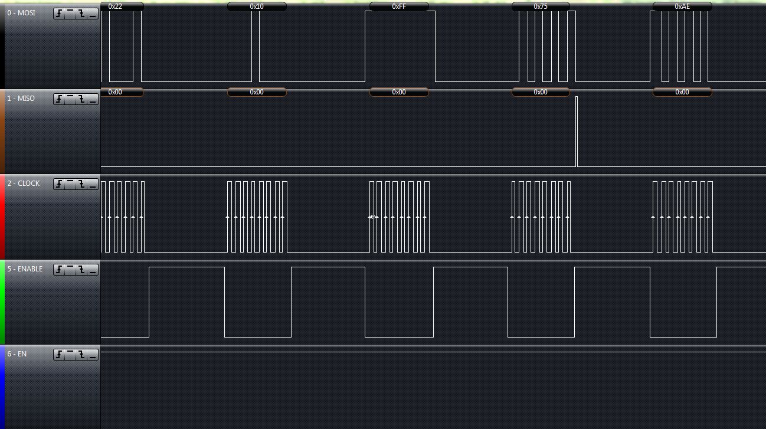
Task: Click the red color strip of CLOCK channel
Action: pyautogui.click(x=2, y=217)
